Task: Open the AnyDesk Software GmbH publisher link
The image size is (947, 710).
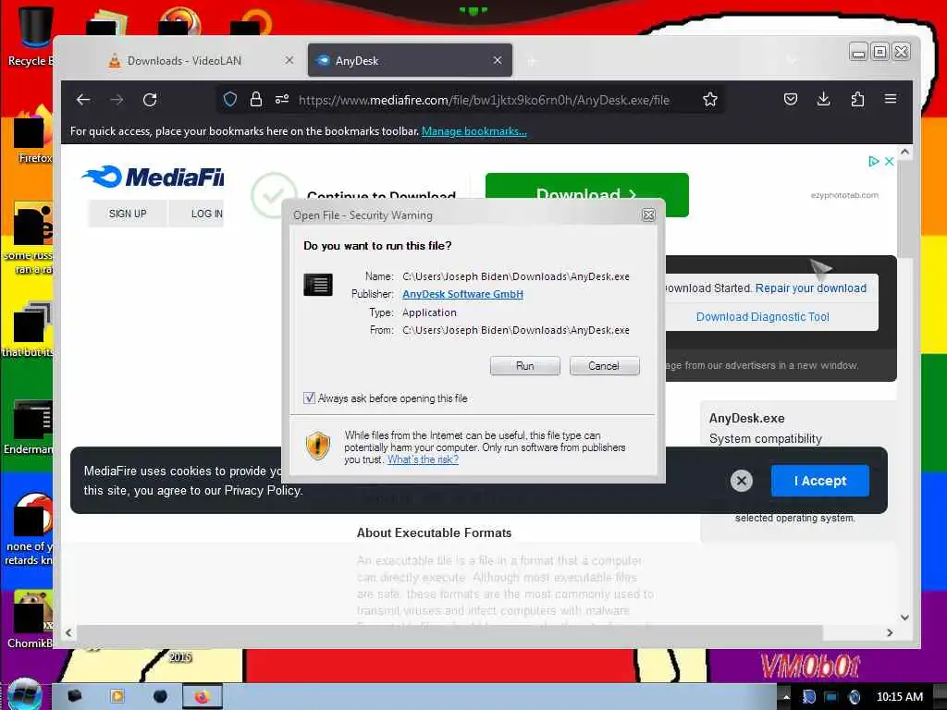Action: 462,294
